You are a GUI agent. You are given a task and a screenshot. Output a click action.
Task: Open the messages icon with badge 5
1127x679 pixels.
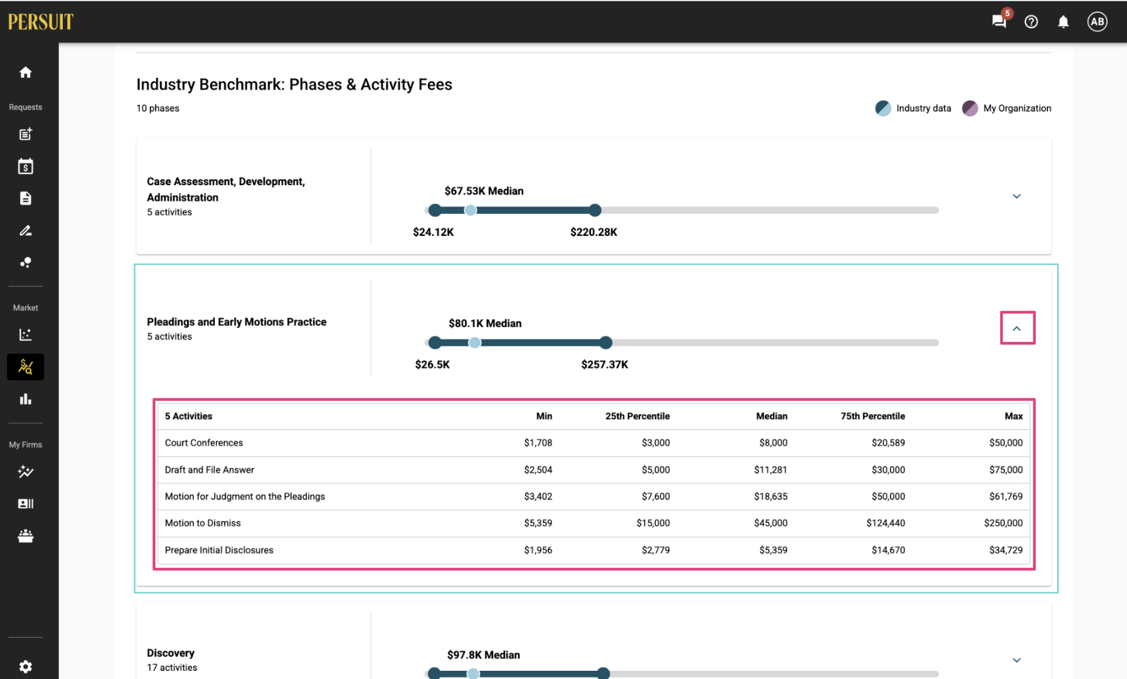(1000, 21)
